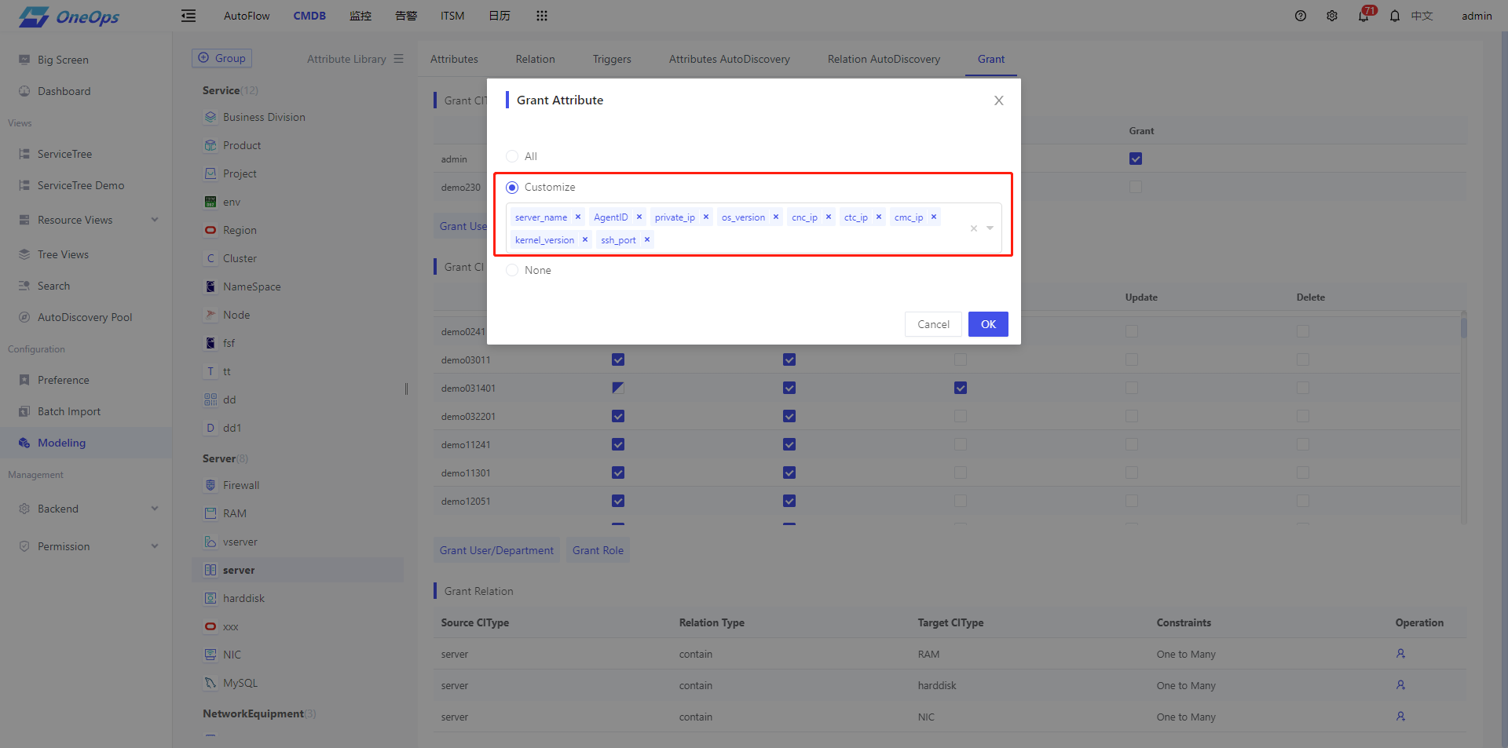Open the Triggers tab
The image size is (1508, 748).
coord(612,59)
